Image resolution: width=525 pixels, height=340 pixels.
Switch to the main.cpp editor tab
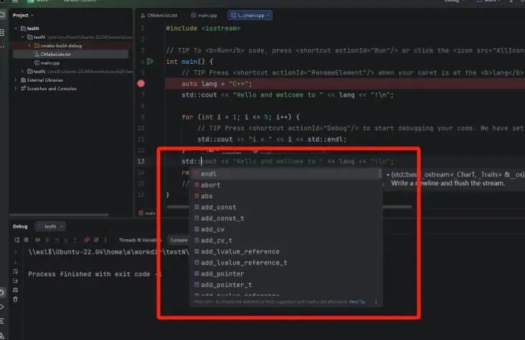click(204, 15)
